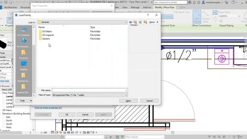Toggle the Change Slope offset connection
The image size is (247, 139).
[206, 17]
